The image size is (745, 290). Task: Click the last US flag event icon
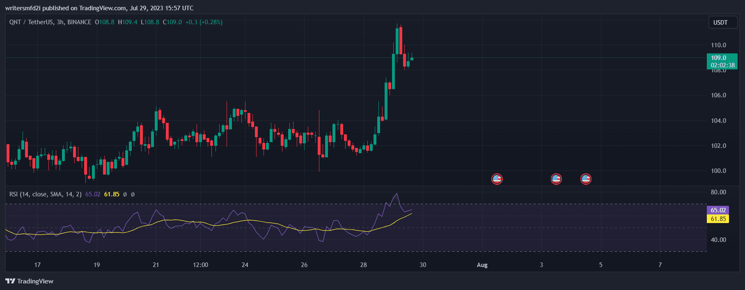coord(586,179)
